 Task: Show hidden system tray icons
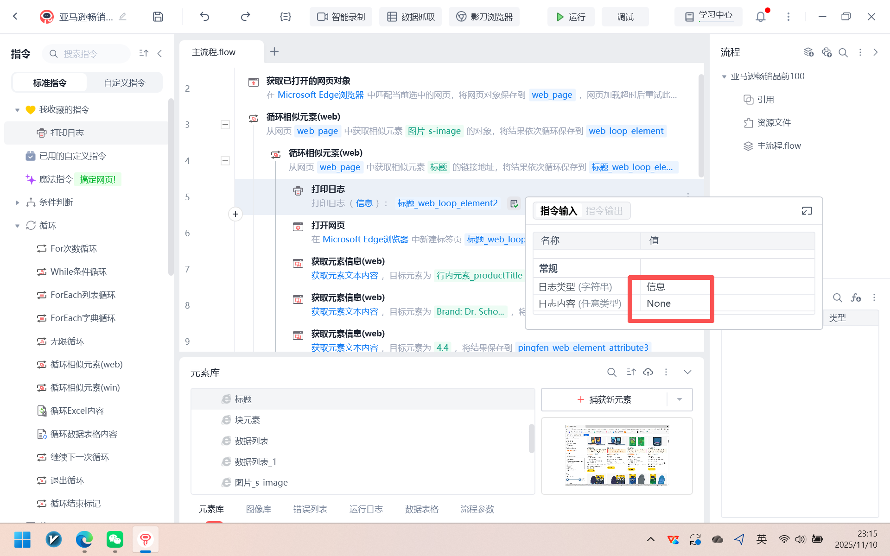(x=651, y=539)
